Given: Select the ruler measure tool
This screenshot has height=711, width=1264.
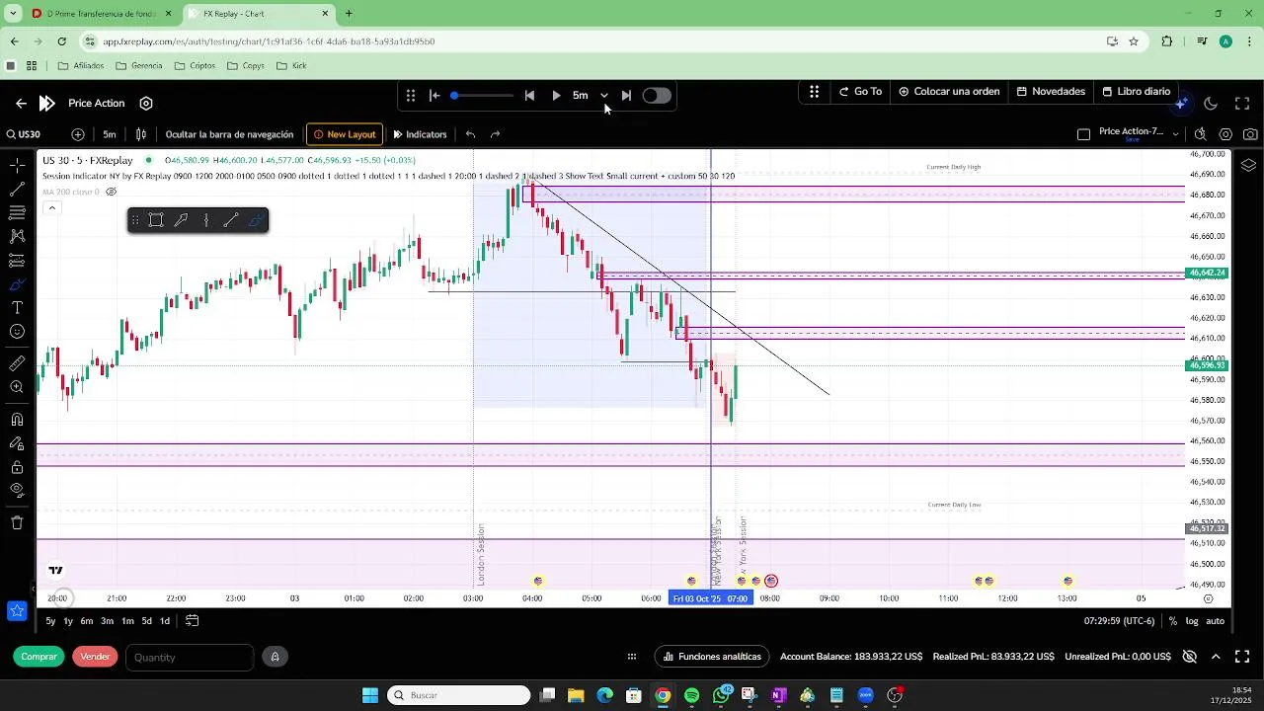Looking at the screenshot, I should (x=17, y=363).
